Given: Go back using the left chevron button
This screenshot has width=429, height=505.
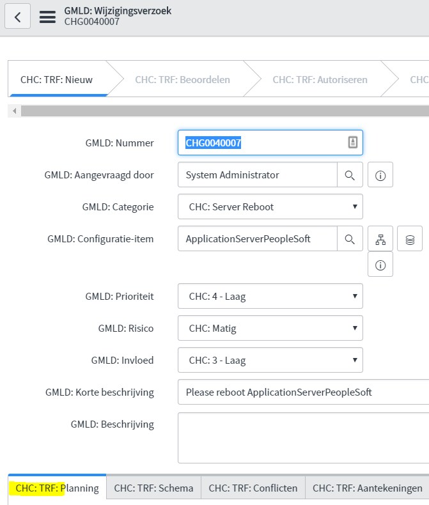Looking at the screenshot, I should click(x=18, y=17).
